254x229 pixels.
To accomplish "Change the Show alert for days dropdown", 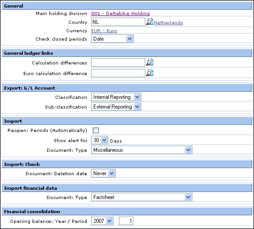I will [x=99, y=140].
